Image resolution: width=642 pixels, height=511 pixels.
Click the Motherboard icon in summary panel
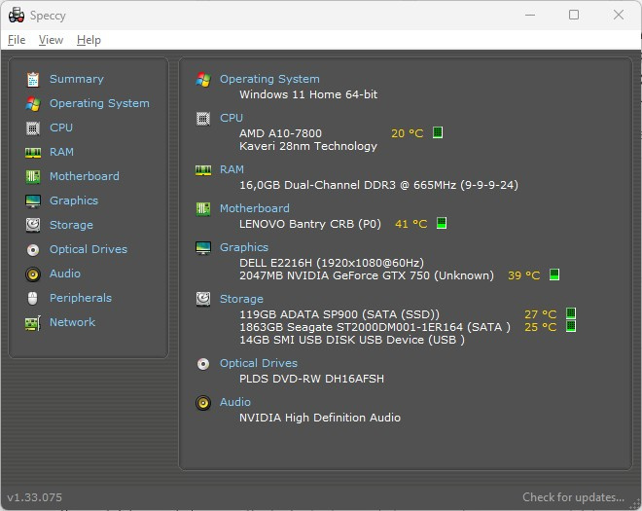click(203, 209)
